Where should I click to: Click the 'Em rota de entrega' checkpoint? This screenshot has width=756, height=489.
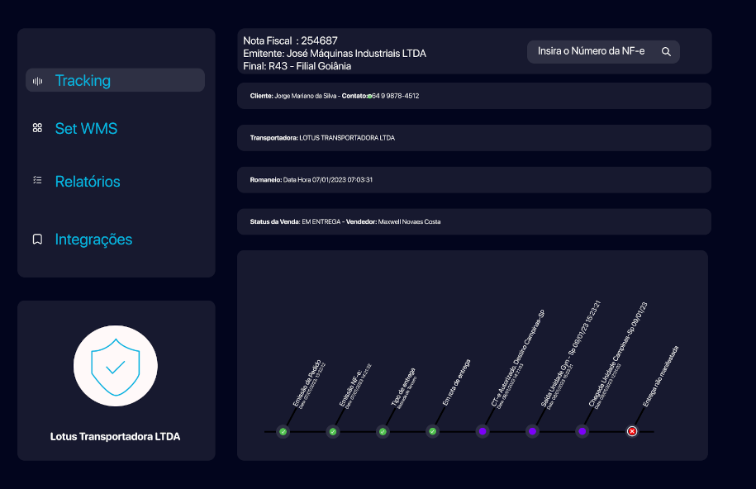(x=432, y=431)
